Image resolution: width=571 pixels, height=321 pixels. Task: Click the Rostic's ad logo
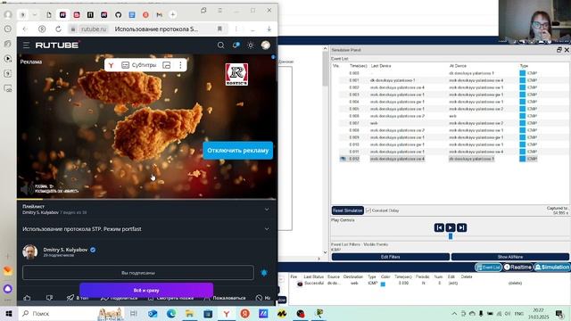click(236, 74)
